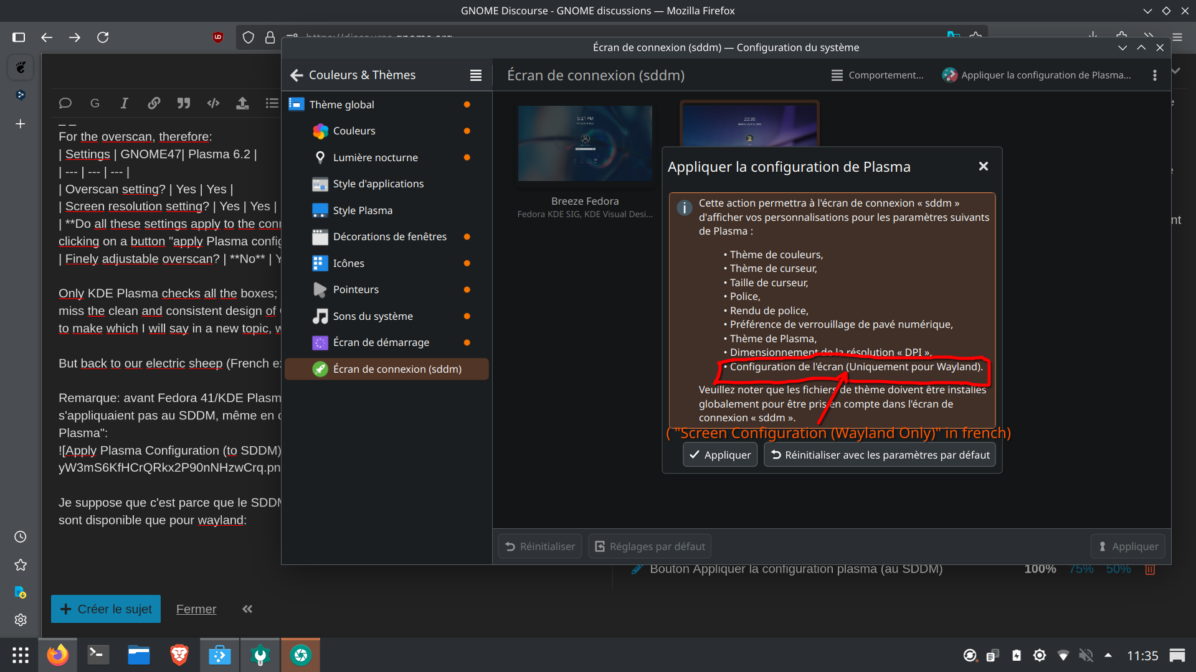Set image scale to 100%

[x=1040, y=569]
